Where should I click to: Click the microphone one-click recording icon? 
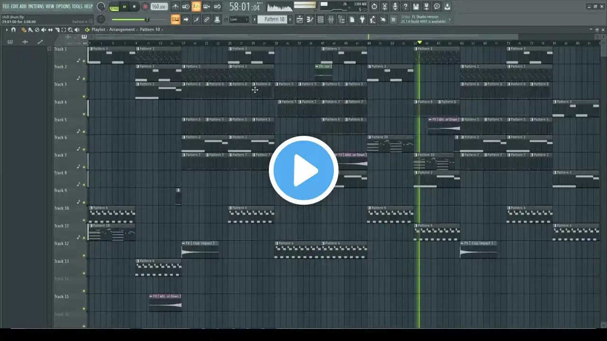pyautogui.click(x=395, y=7)
